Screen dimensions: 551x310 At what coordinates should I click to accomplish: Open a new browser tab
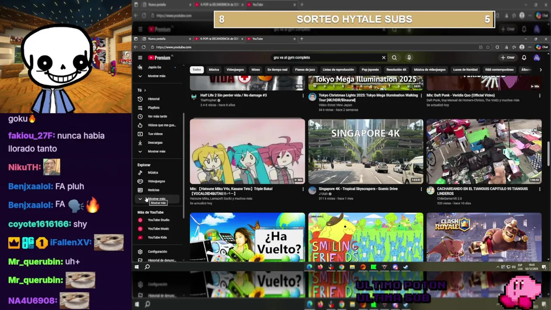[301, 39]
